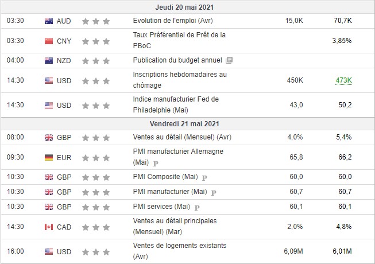Click the New Zealand flag beside NZD
Image resolution: width=375 pixels, height=264 pixels.
click(x=48, y=60)
